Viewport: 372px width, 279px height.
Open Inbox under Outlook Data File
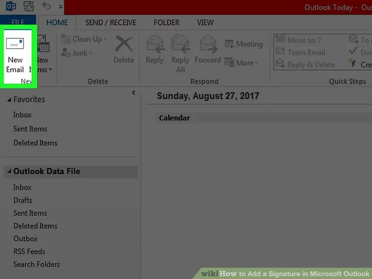(x=22, y=188)
